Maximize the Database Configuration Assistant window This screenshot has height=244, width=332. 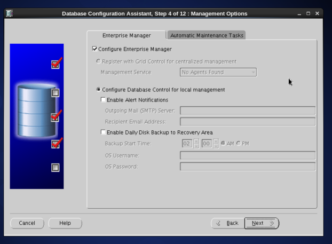click(x=309, y=13)
